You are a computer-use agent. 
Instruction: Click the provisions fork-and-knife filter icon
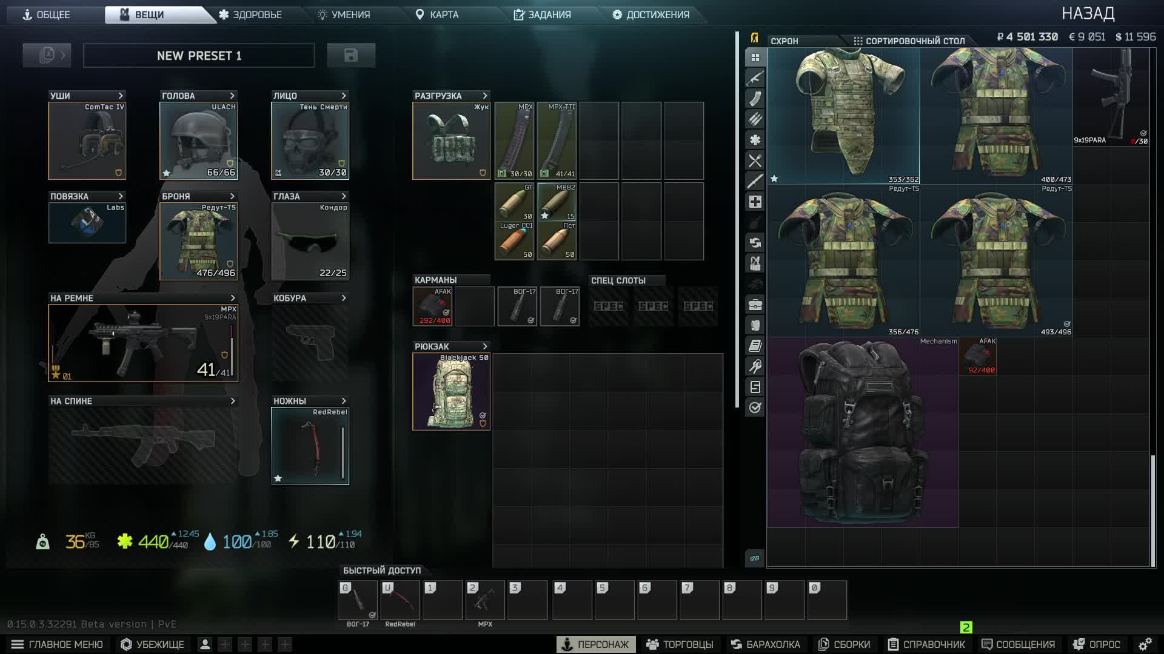754,160
